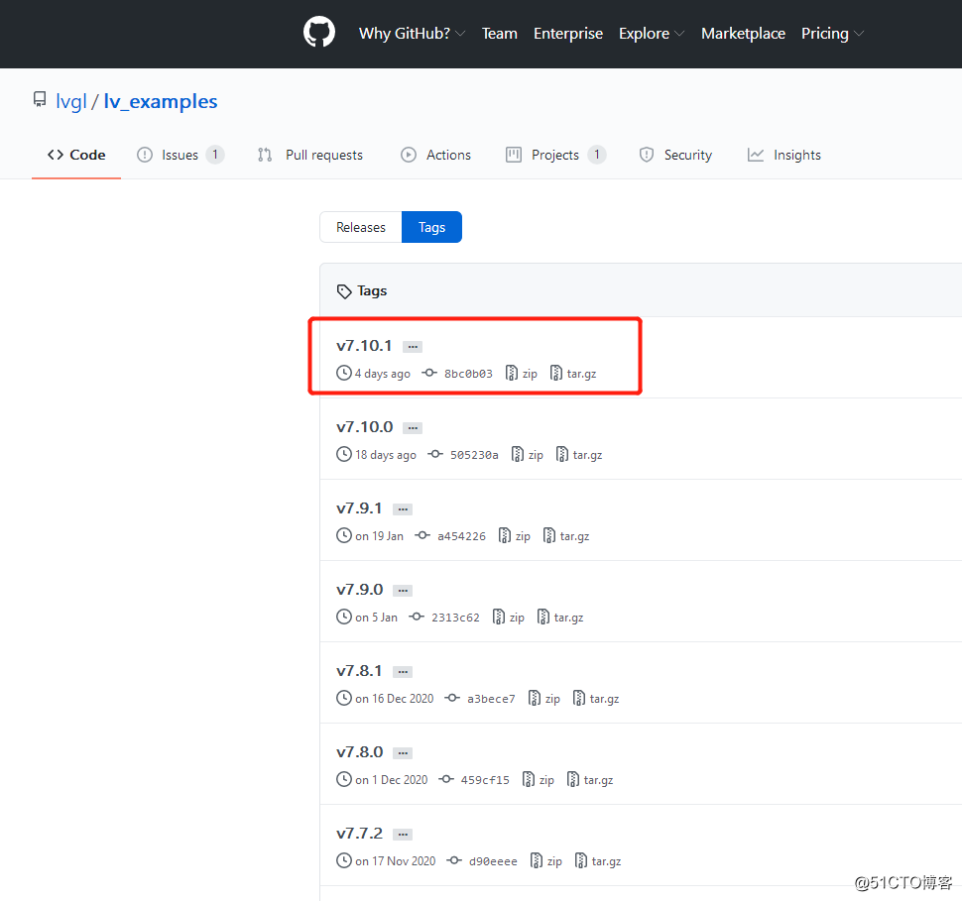Download v7.8.0 tar.gz archive

click(589, 779)
